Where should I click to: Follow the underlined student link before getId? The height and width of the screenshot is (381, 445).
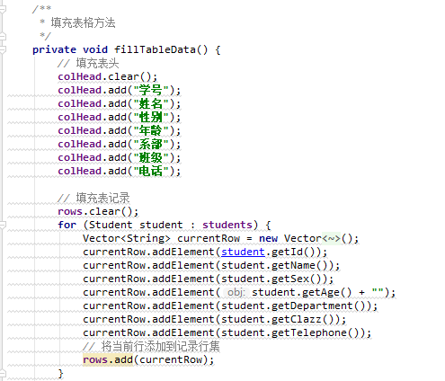coord(243,252)
